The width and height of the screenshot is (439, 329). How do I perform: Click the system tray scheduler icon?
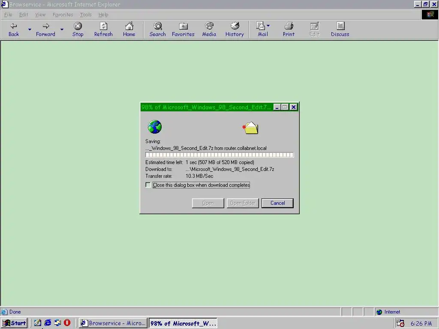(401, 323)
